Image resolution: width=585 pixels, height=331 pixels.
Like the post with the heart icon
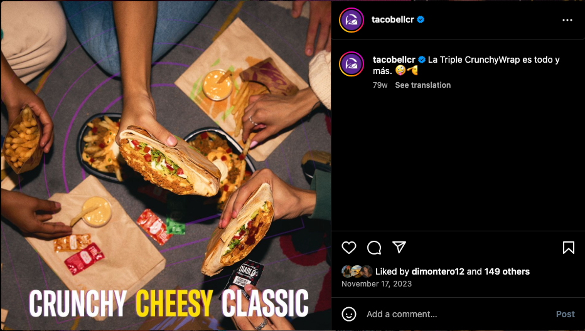coord(349,248)
